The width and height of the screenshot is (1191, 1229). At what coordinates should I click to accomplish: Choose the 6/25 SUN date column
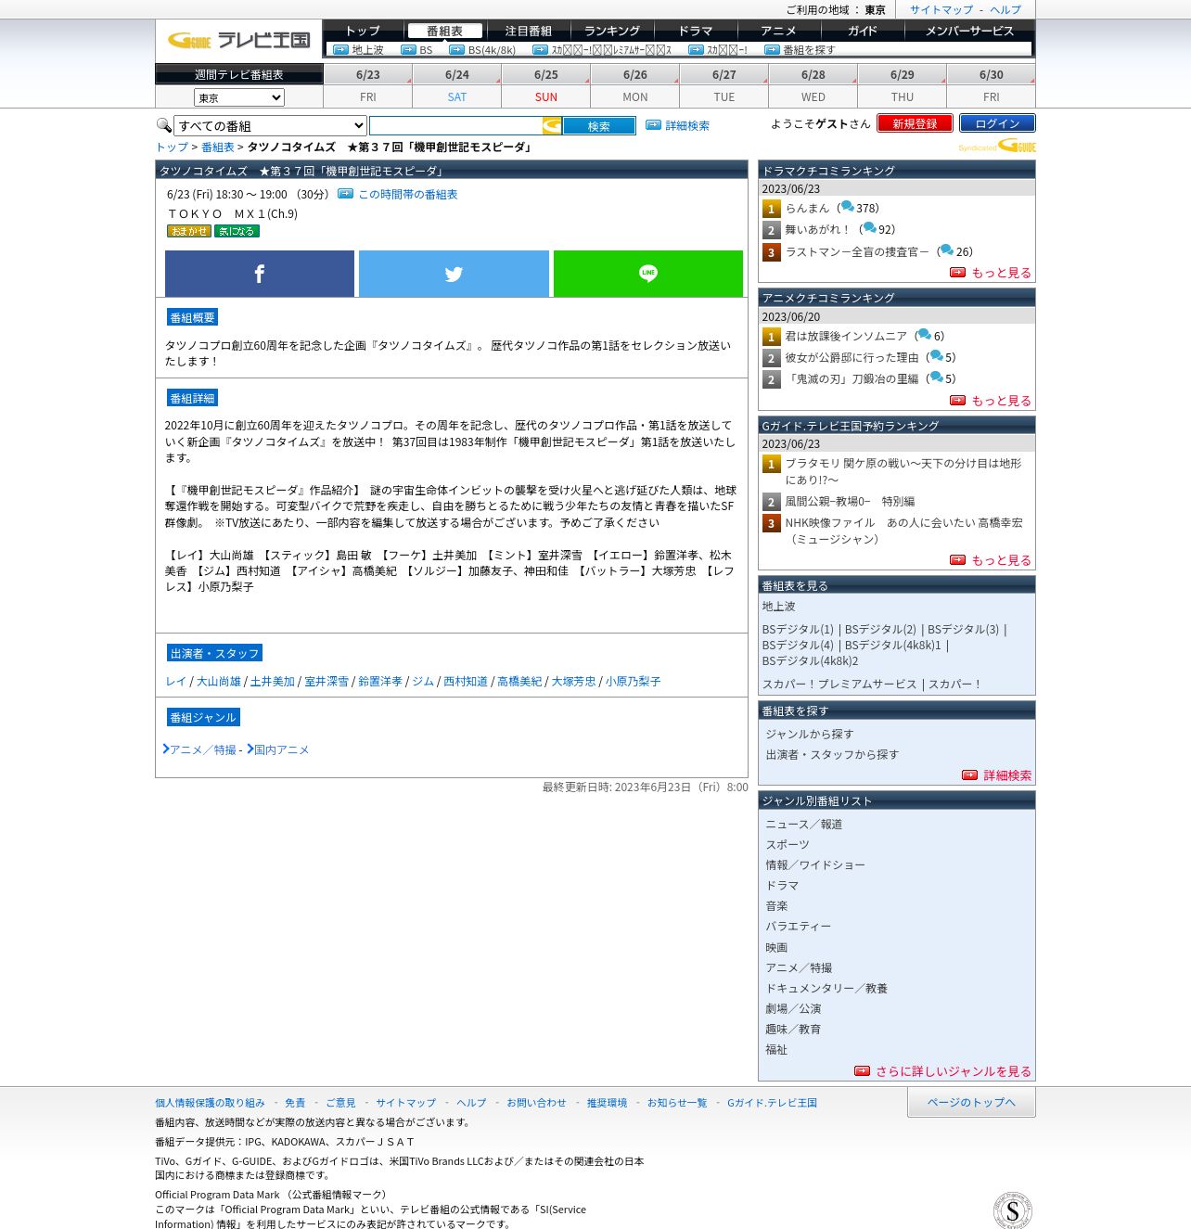546,85
